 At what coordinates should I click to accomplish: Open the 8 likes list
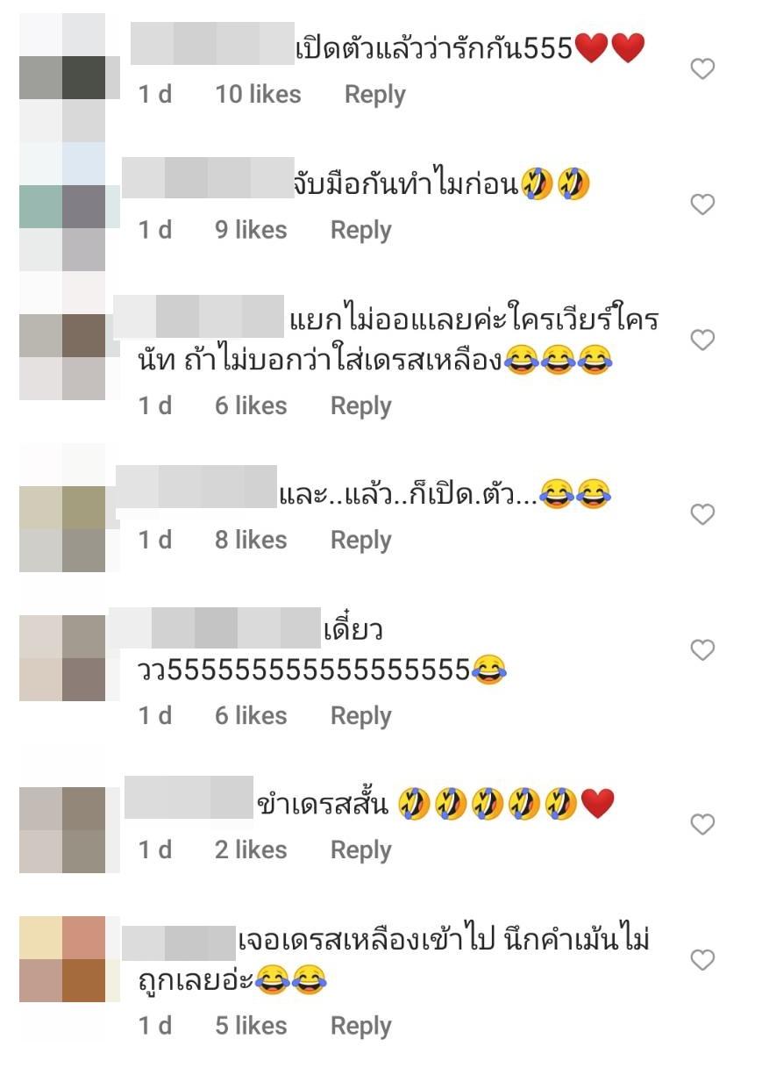pyautogui.click(x=251, y=539)
